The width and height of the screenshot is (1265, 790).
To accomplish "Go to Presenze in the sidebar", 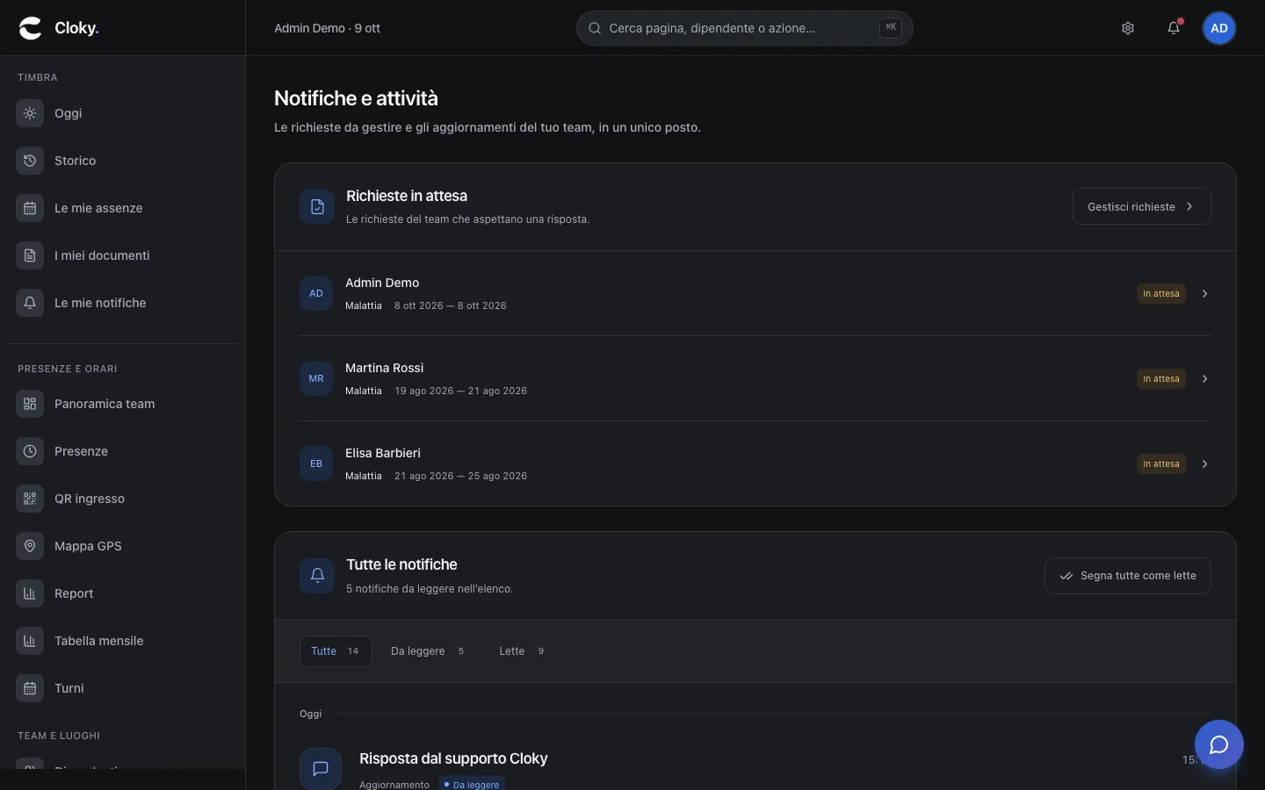I will 122,451.
